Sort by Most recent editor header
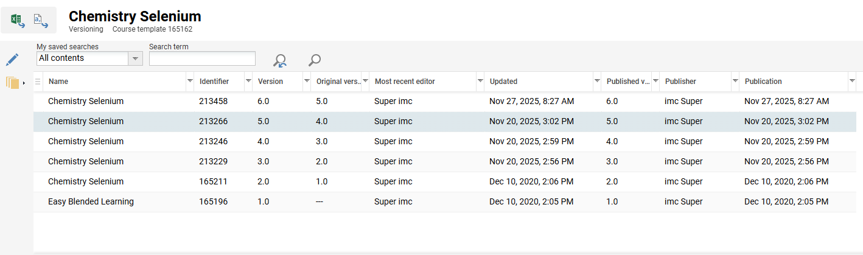The width and height of the screenshot is (863, 255). point(405,82)
